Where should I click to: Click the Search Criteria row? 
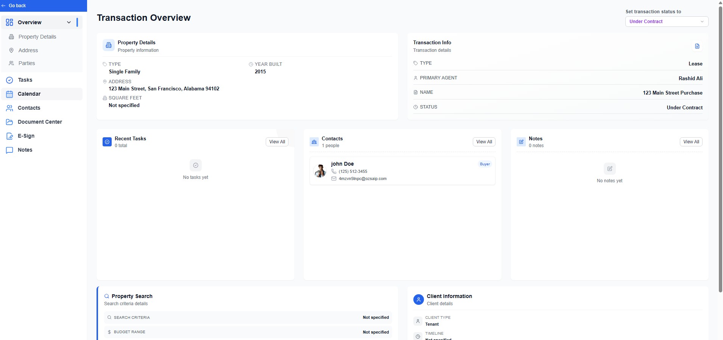point(248,317)
